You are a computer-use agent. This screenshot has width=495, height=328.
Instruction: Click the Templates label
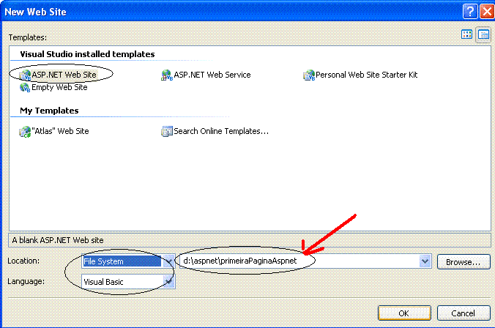[28, 37]
